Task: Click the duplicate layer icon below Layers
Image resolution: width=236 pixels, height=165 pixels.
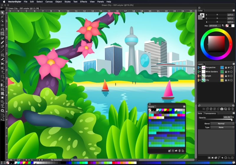Action: click(207, 109)
